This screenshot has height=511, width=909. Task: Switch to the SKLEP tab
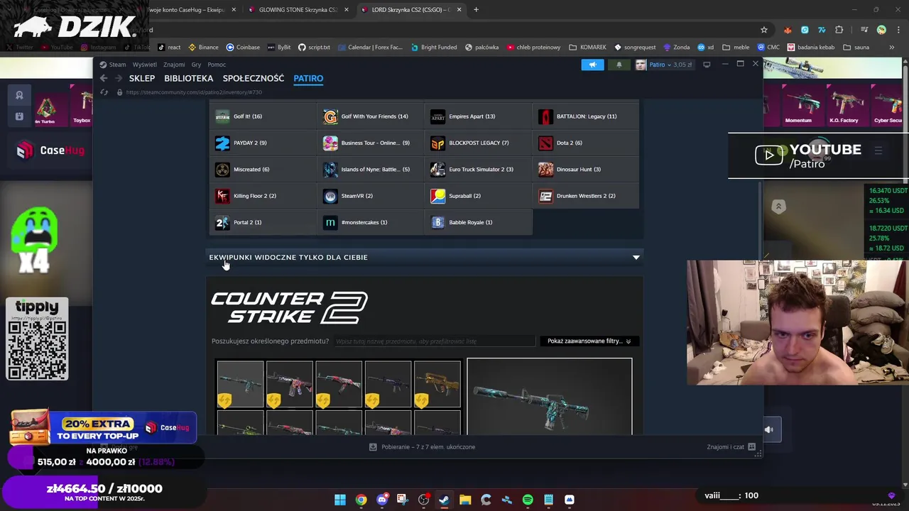(x=142, y=78)
